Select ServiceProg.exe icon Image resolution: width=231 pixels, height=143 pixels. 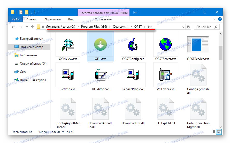pos(133,75)
